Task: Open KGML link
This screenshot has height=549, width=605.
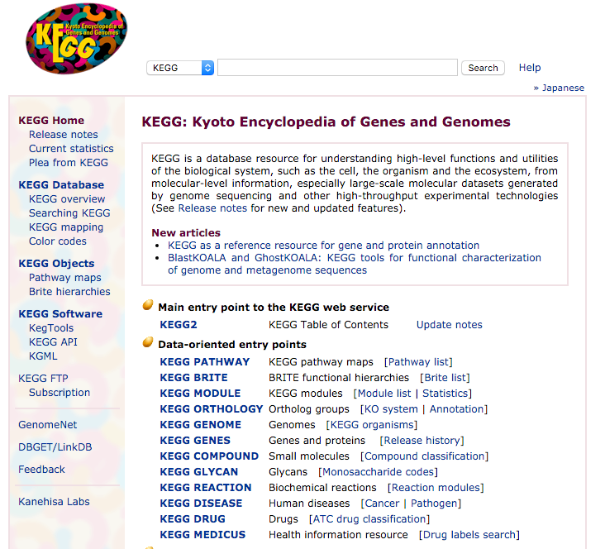Action: click(x=43, y=356)
